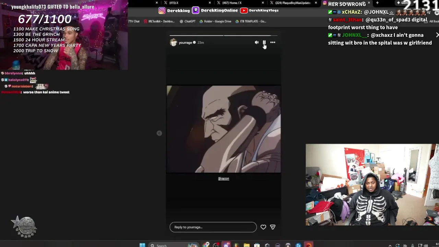Open a new browser tab
The image size is (439, 247).
pyautogui.click(x=377, y=3)
